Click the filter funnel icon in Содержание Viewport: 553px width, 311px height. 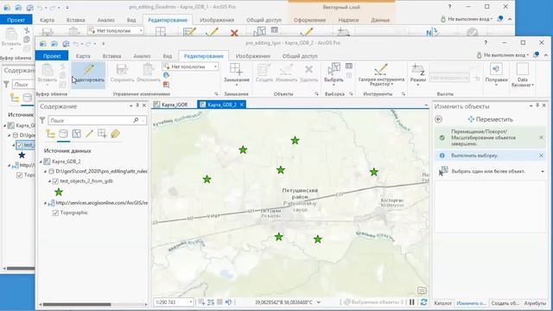point(42,121)
